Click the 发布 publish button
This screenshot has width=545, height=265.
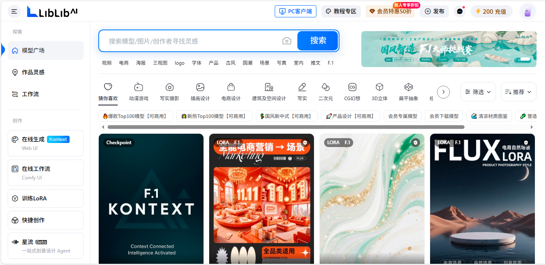click(434, 11)
